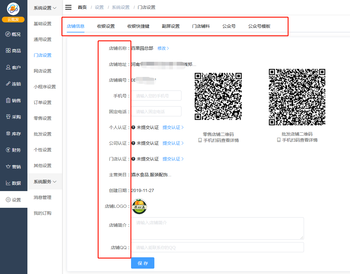Open 批发设置 submenu item
The image size is (350, 274).
coord(43,134)
